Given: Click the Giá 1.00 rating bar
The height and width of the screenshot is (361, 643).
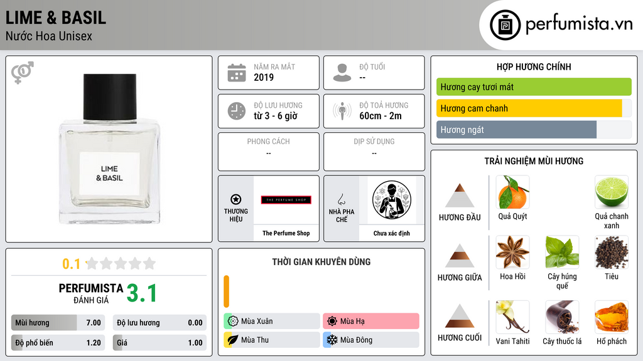Looking at the screenshot, I should 159,343.
